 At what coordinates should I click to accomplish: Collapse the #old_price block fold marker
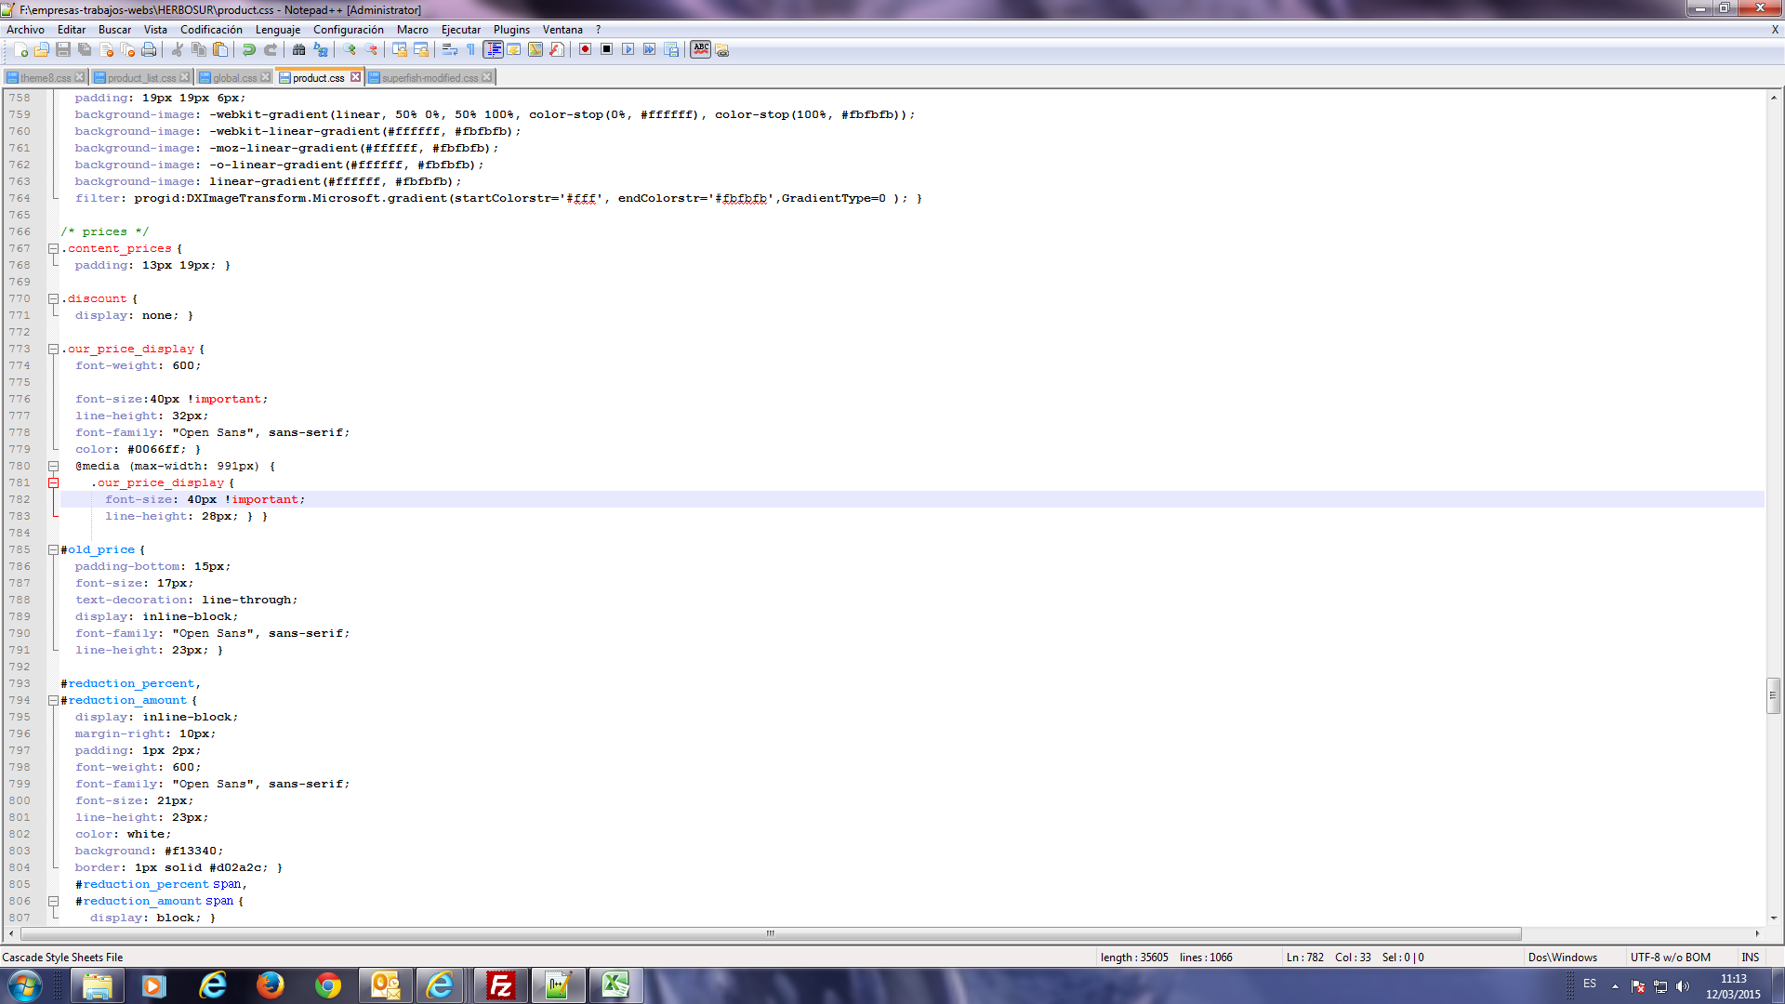(53, 549)
